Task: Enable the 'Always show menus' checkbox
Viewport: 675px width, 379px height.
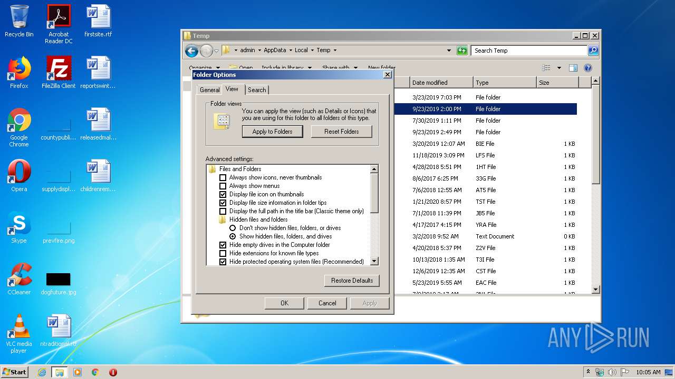Action: coord(223,186)
